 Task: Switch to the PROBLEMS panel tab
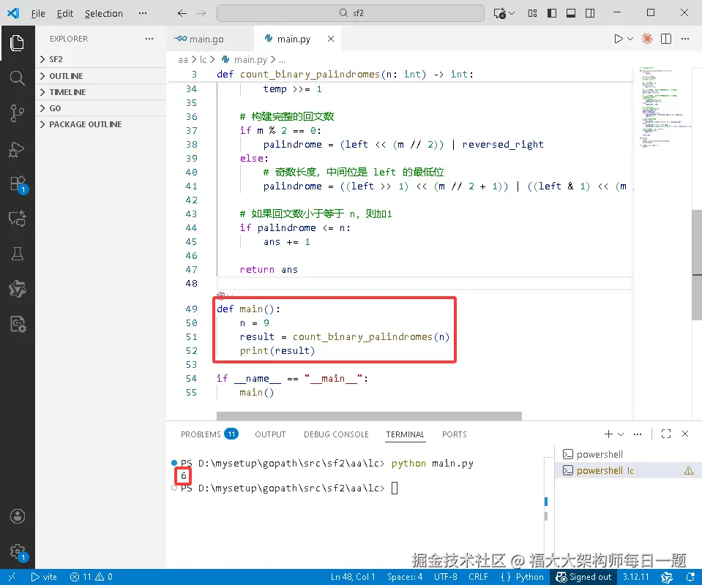(x=209, y=434)
